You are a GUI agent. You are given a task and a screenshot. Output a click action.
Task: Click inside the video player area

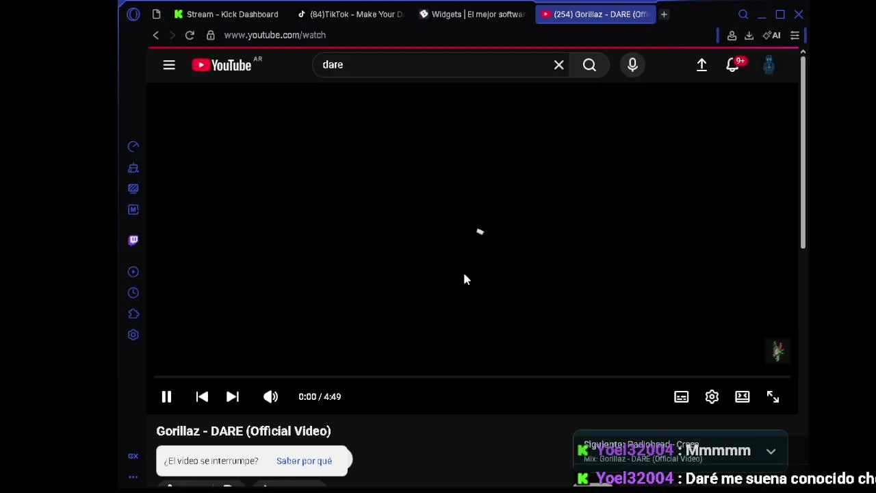click(472, 229)
